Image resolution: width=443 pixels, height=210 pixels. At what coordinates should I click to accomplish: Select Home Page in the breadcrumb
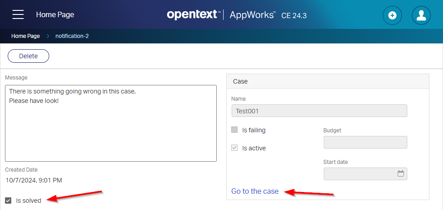click(x=25, y=36)
